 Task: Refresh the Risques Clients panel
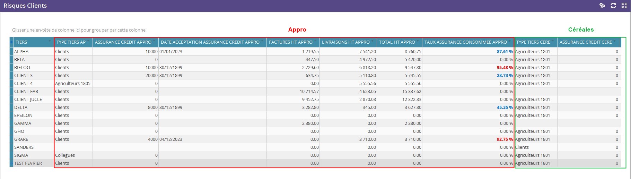613,6
